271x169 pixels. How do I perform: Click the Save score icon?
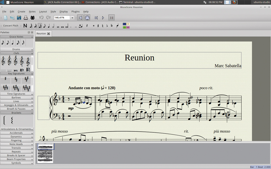click(x=19, y=18)
